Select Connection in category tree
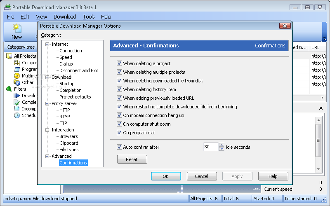The width and height of the screenshot is (330, 206). (x=71, y=51)
